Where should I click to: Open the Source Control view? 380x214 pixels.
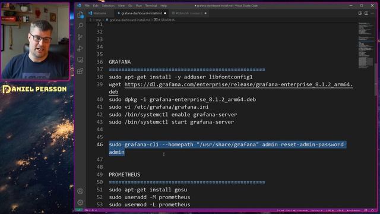tap(81, 37)
